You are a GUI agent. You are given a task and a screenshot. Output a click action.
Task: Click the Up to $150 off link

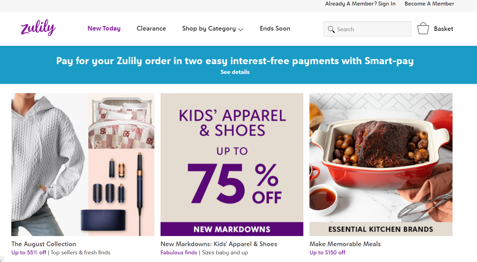(x=327, y=252)
